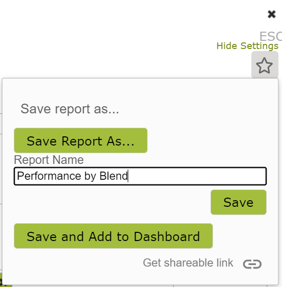282x287 pixels.
Task: Click the word Dashboard on the green button
Action: [x=167, y=236]
